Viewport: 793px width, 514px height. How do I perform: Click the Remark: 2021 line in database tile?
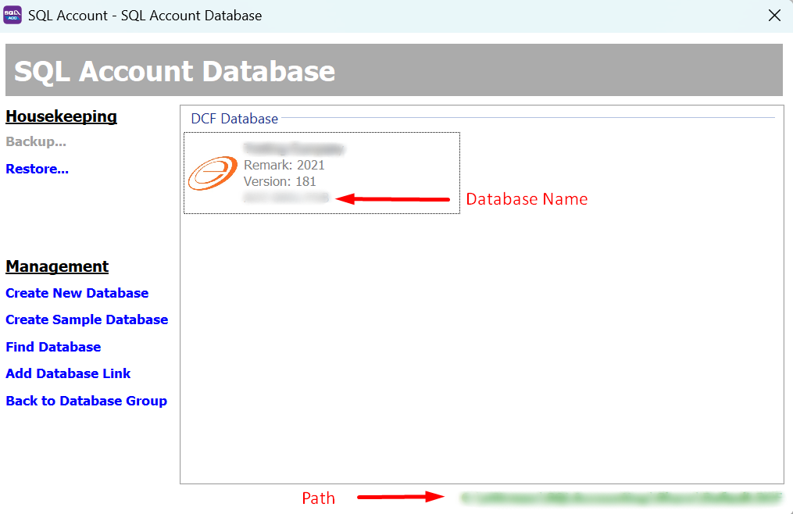[x=284, y=165]
